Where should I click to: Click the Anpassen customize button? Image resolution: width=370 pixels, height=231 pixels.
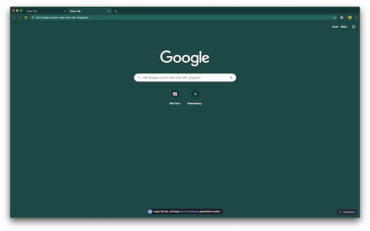(x=347, y=212)
